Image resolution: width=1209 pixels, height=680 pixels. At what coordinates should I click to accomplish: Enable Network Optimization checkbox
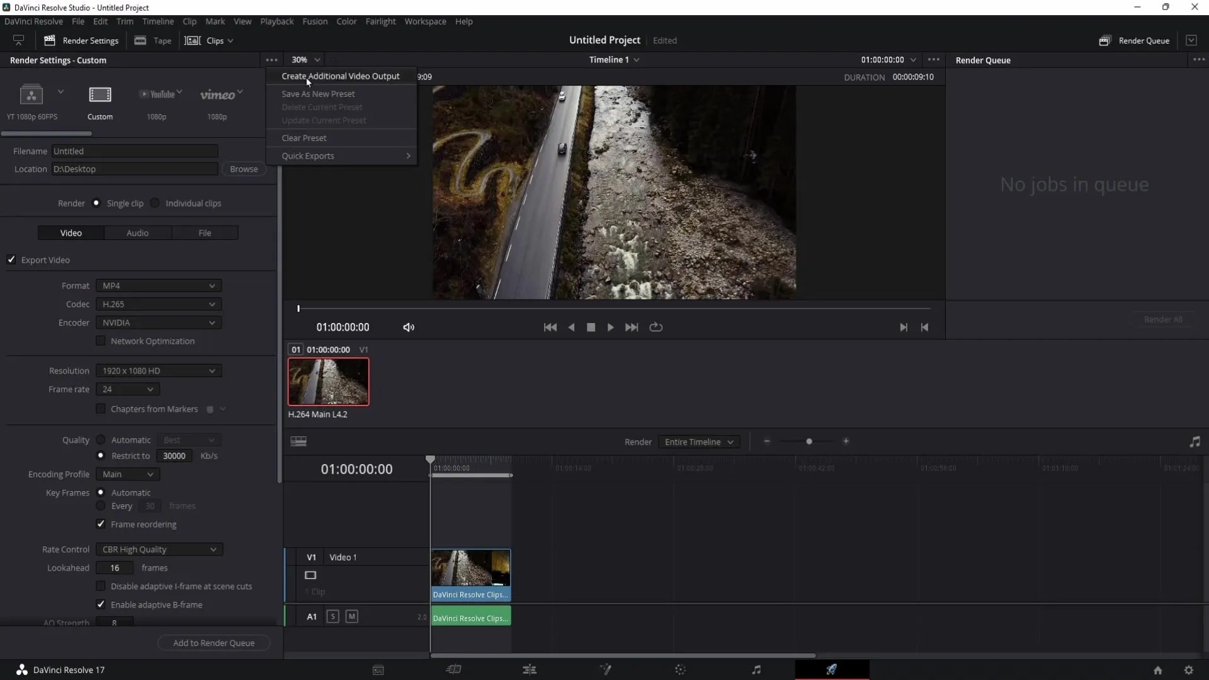point(101,341)
